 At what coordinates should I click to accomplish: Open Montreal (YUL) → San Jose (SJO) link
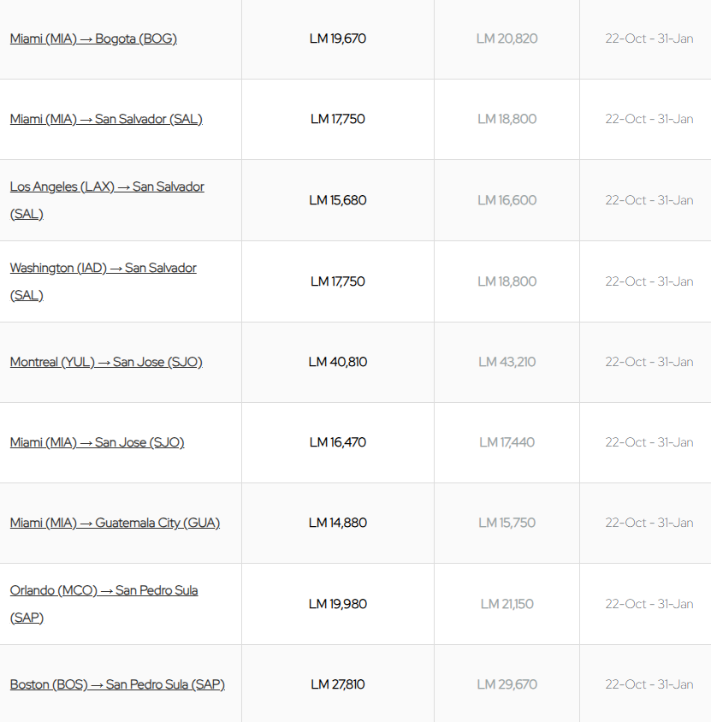[x=106, y=362]
